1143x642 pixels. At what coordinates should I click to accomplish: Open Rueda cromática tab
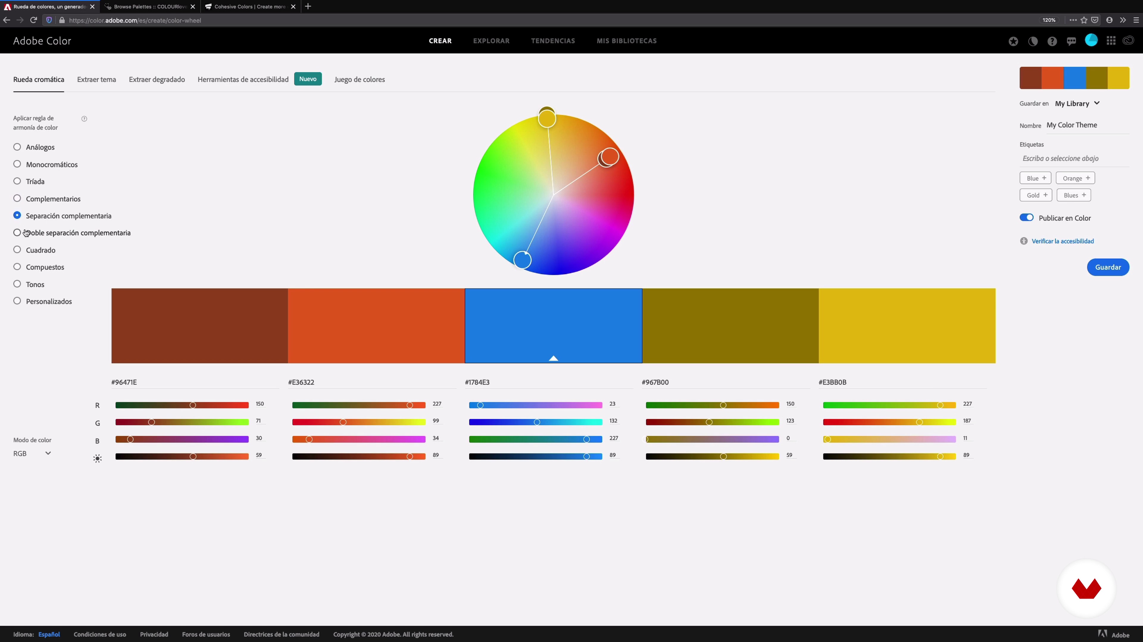click(39, 79)
